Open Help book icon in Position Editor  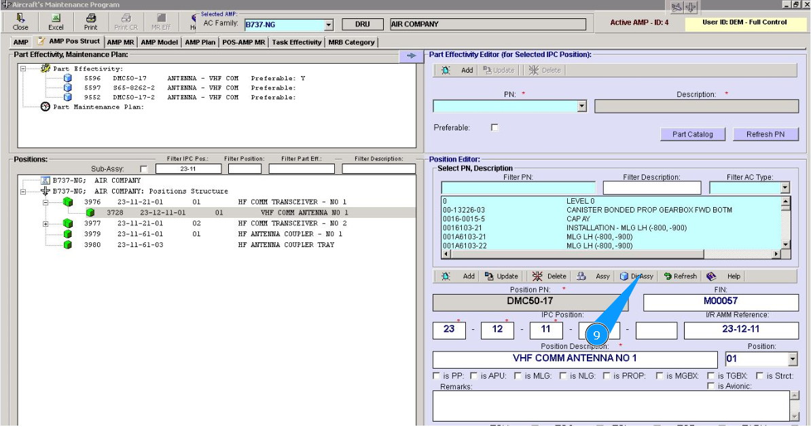point(711,276)
